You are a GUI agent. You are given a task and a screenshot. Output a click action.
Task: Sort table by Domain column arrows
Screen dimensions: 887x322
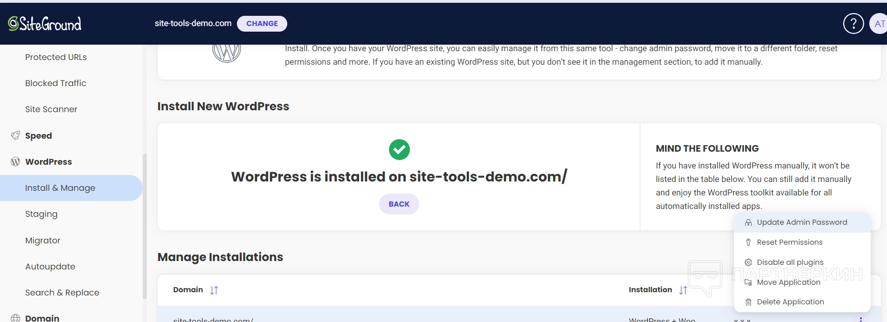214,290
